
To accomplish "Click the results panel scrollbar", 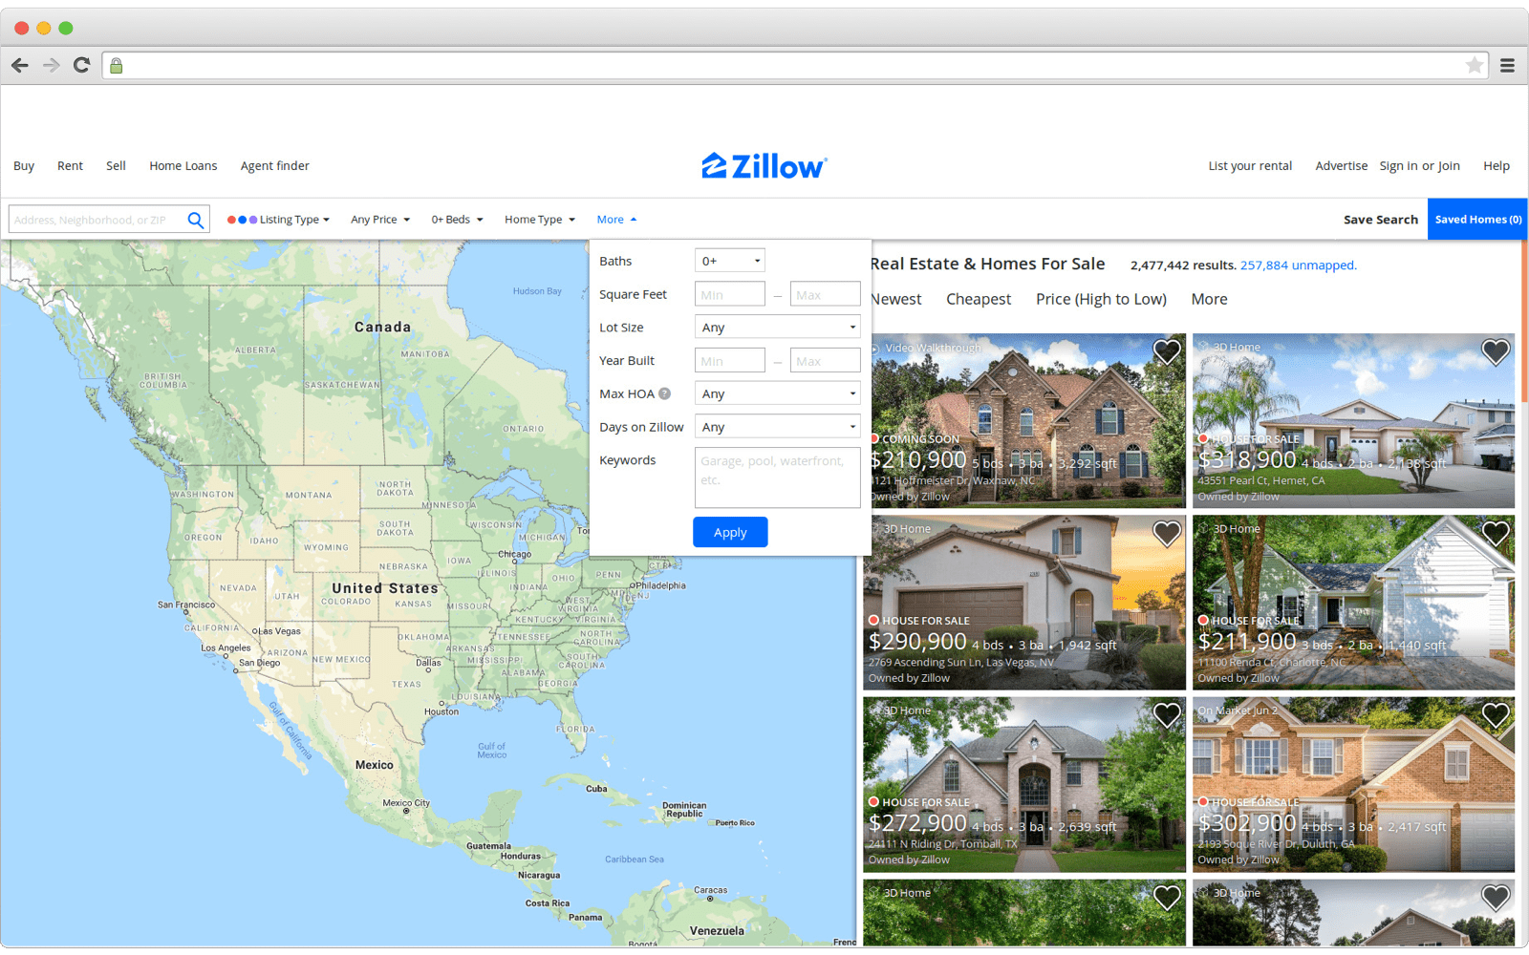I will tap(1524, 322).
